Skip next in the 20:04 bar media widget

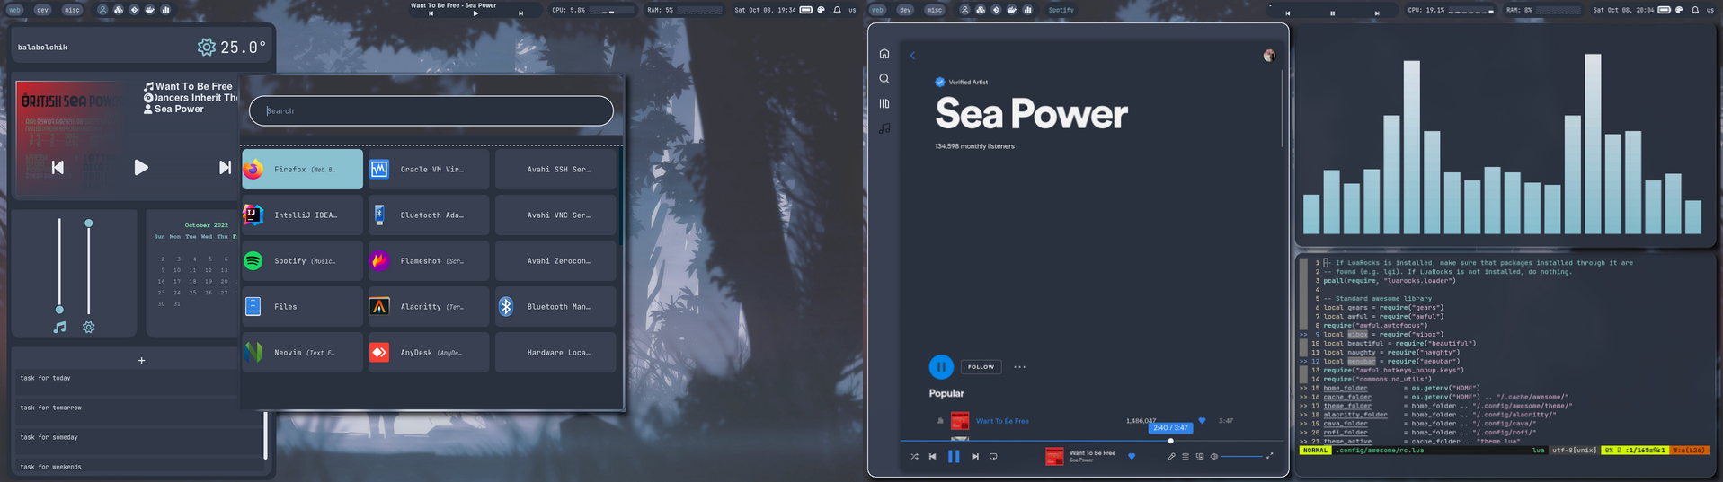click(1376, 13)
